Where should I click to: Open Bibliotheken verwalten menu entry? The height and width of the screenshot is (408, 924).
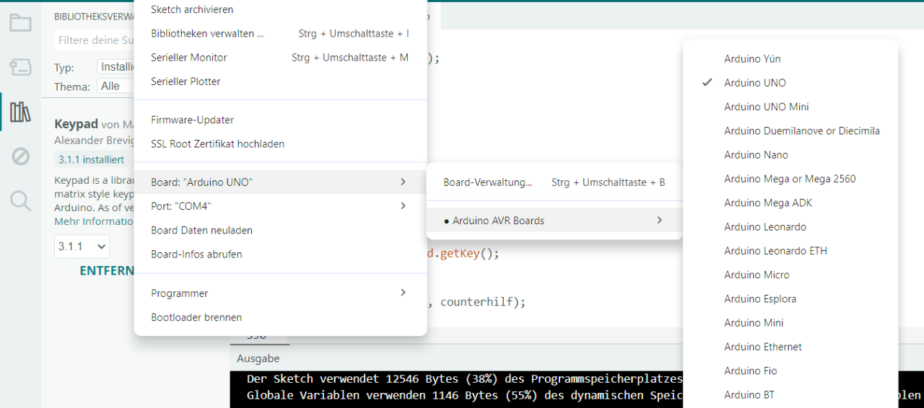[x=280, y=33]
